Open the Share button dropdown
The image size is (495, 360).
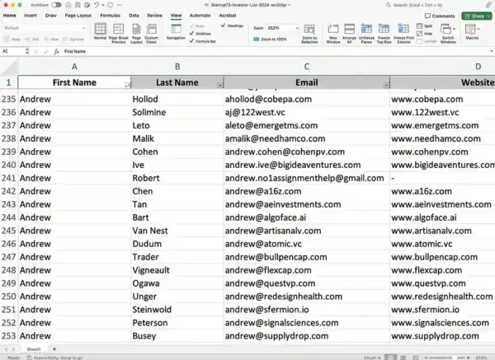pyautogui.click(x=488, y=16)
